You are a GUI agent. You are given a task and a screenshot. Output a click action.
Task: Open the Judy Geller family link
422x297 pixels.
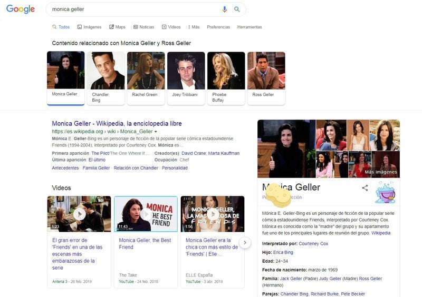[330, 279]
